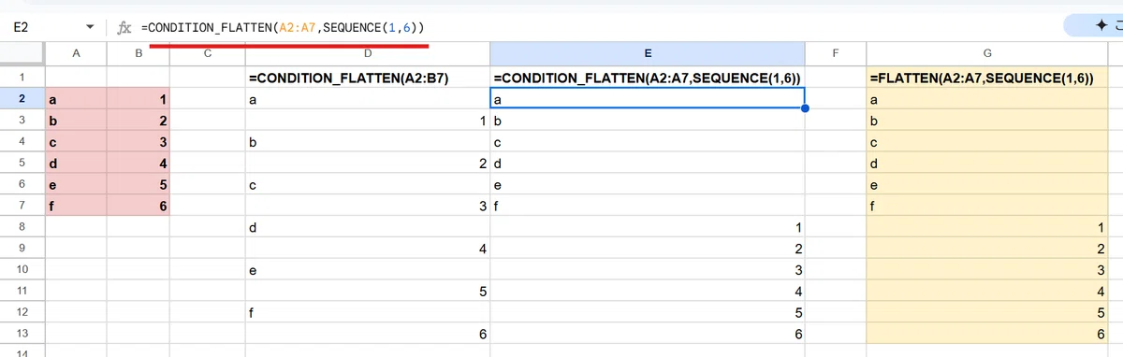
Task: Click cell D8 containing d
Action: point(367,227)
